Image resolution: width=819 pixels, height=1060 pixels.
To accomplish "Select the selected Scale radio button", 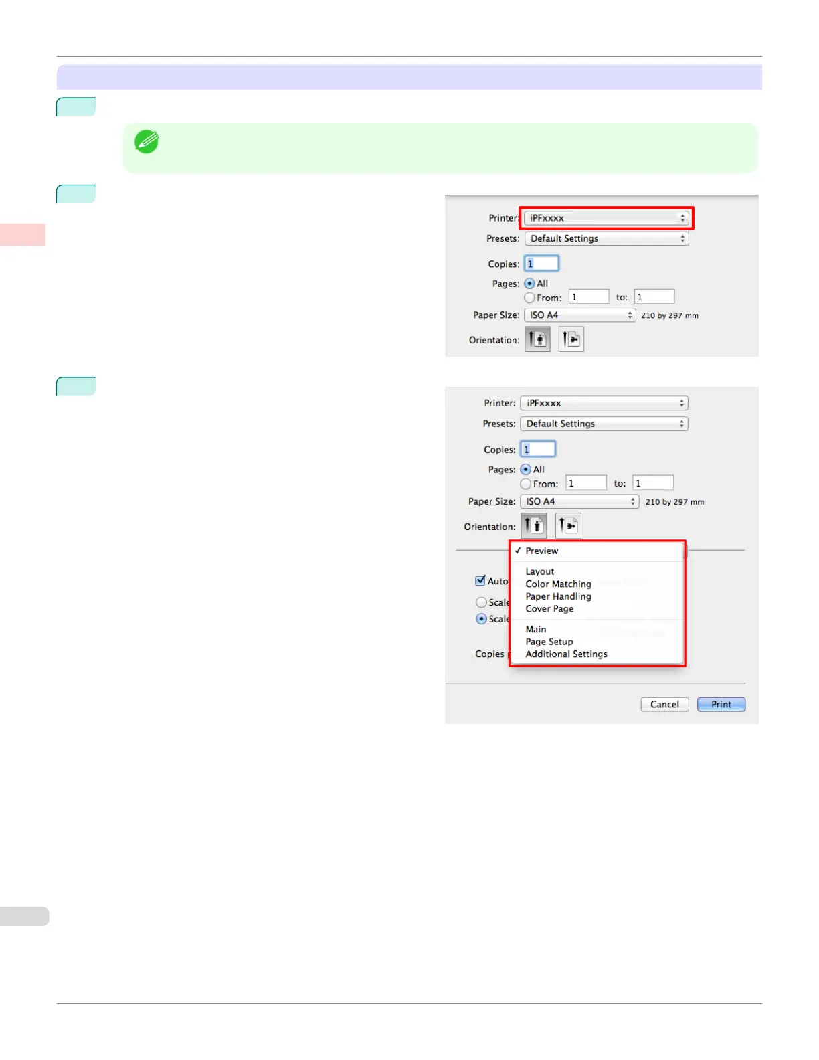I will point(481,619).
